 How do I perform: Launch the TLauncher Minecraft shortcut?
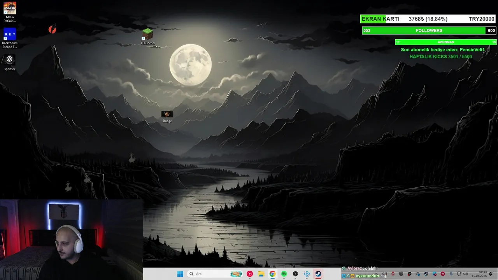[x=148, y=37]
